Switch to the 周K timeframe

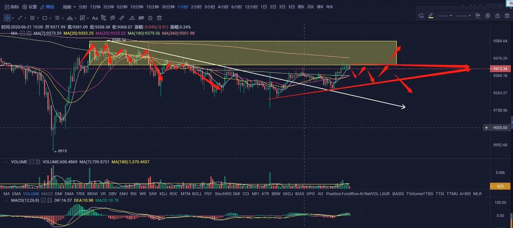(301, 7)
